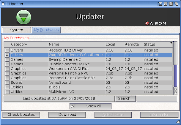This screenshot has height=125, width=181.
Task: Click the Information button
Action: click(159, 115)
